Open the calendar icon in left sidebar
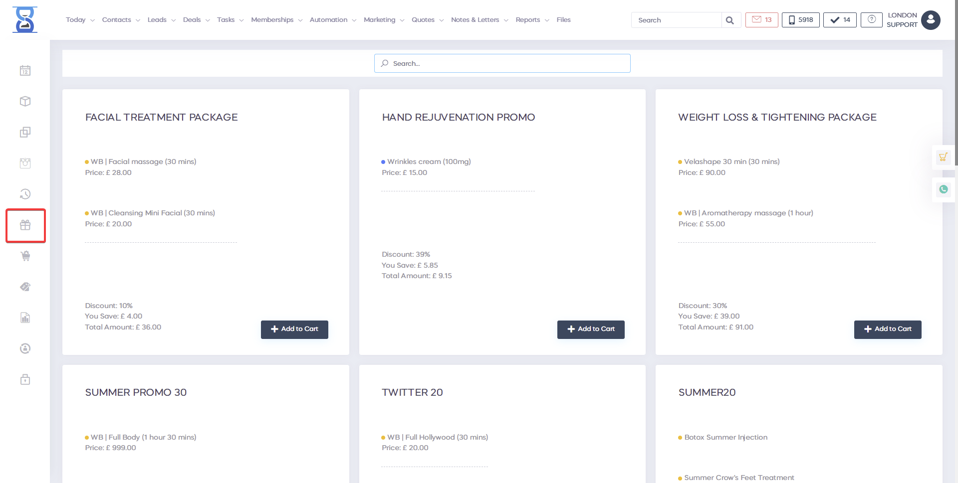 click(25, 71)
